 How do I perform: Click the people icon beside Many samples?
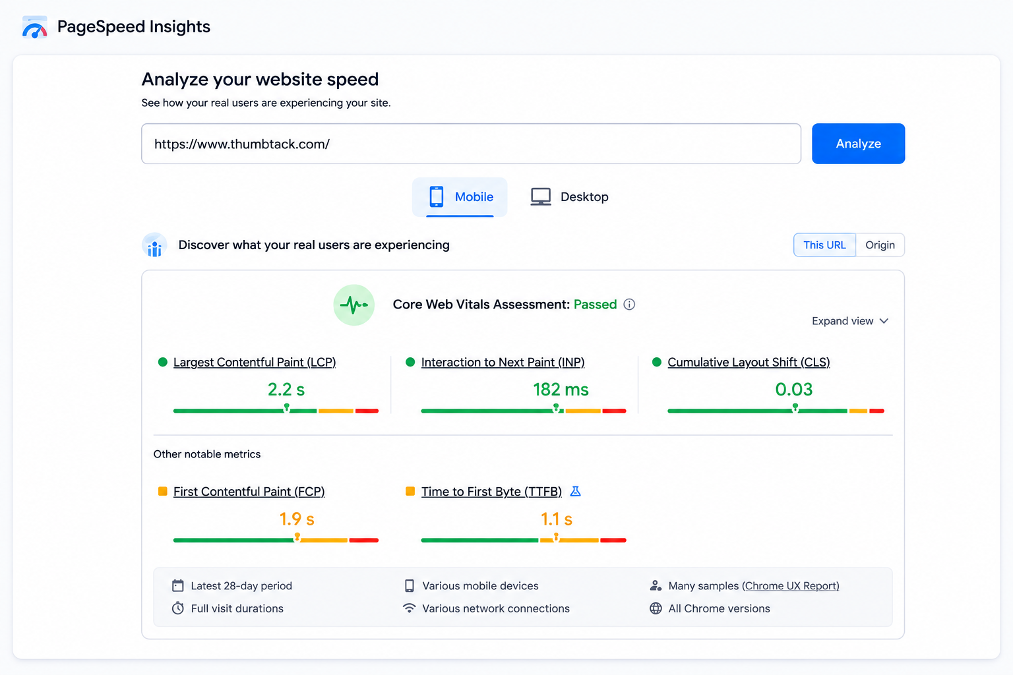[x=656, y=586]
